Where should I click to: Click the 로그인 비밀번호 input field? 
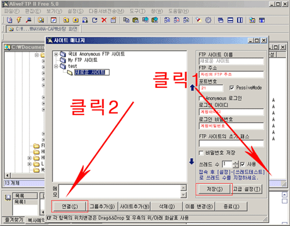click(x=231, y=126)
